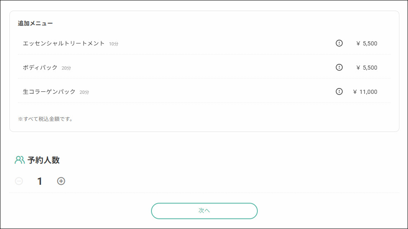Viewport: 408px width, 229px height.
Task: Click the 10分 duration label
Action: (x=113, y=44)
